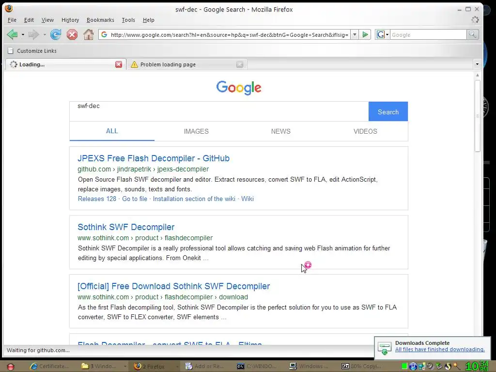496x372 pixels.
Task: Open [Official] Free Download Sothink SWF Decompiler result
Action: point(174,286)
